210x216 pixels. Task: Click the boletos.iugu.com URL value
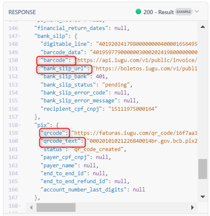[145, 69]
